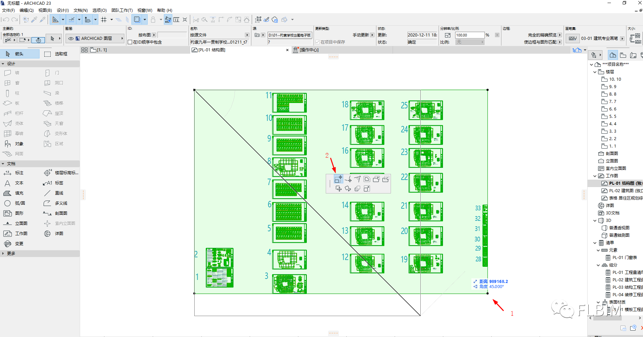The image size is (643, 337).
Task: Select the Arrow tool in toolbox
Action: [x=19, y=54]
